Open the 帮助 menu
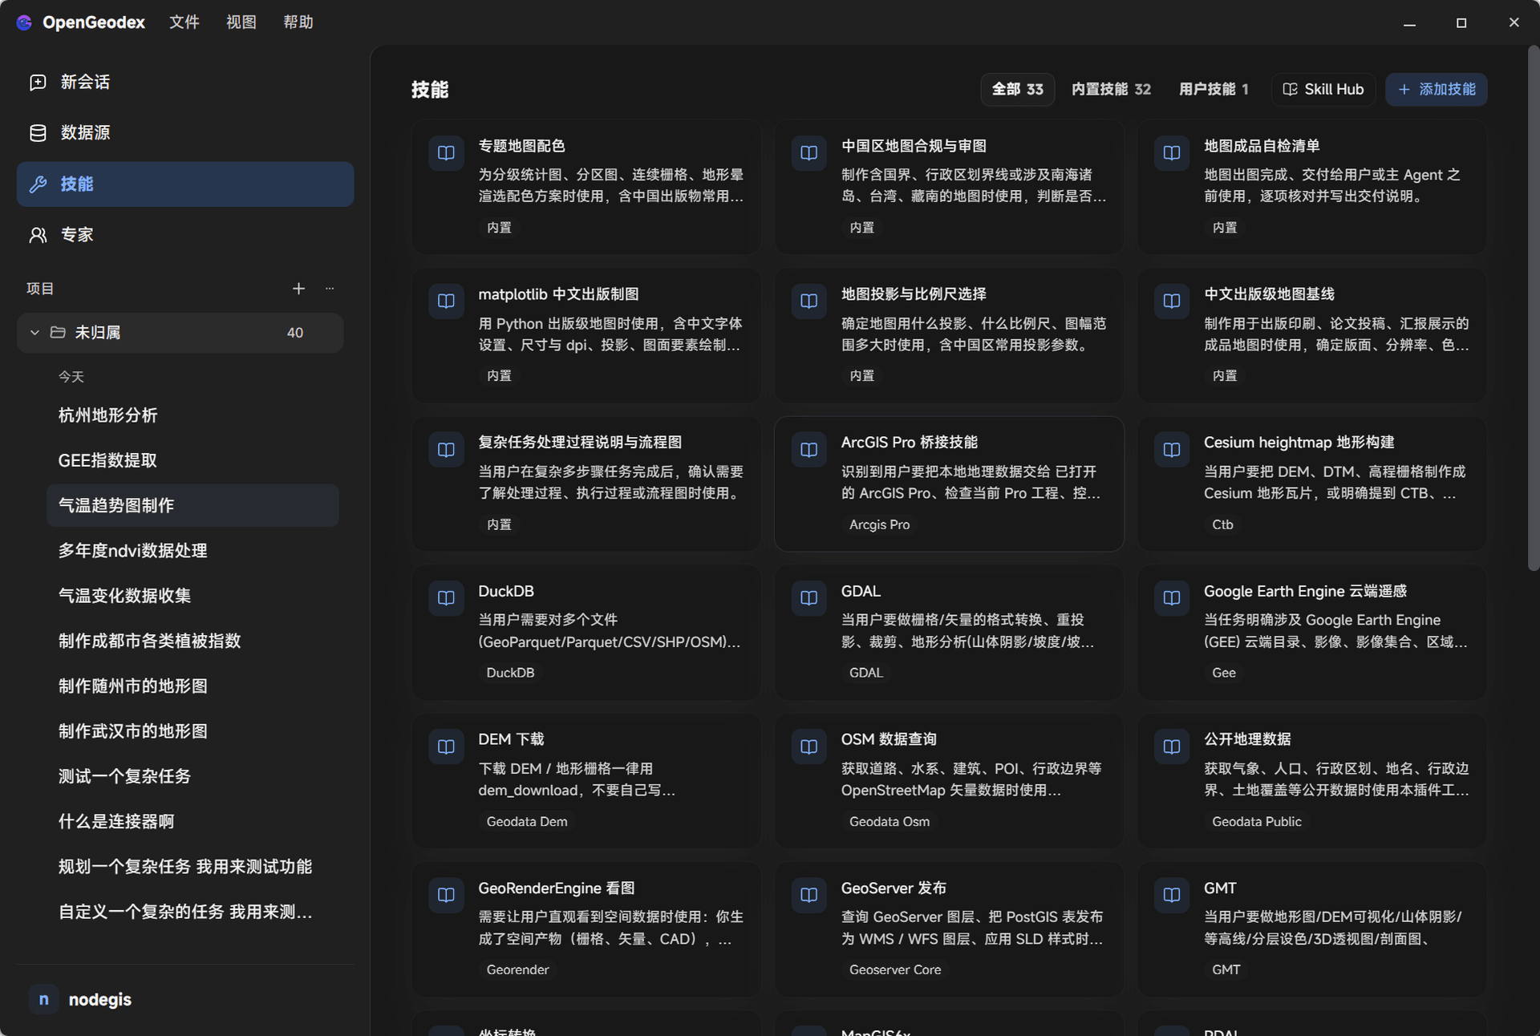This screenshot has height=1036, width=1540. (x=298, y=22)
